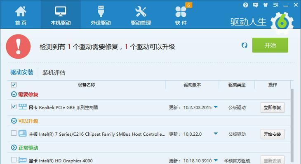
Task: Select 主板 Intel(R) 7 Series/C216 row text
Action: (97, 134)
